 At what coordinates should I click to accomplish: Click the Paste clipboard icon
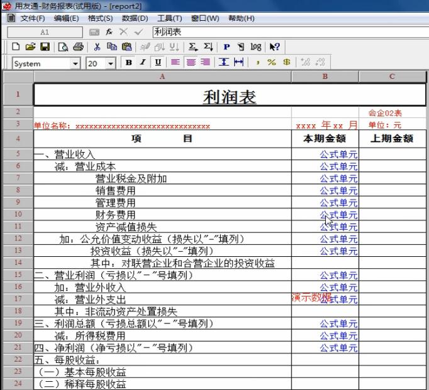(x=126, y=46)
